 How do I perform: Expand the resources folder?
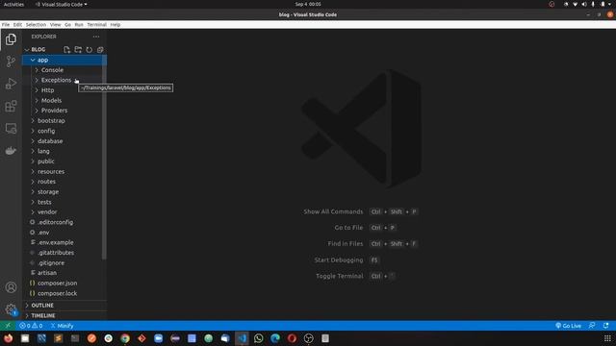pos(64,171)
